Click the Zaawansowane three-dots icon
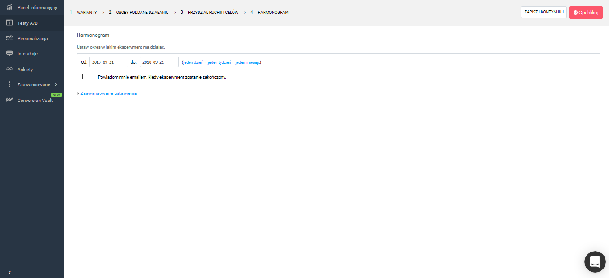This screenshot has width=609, height=278. (9, 84)
